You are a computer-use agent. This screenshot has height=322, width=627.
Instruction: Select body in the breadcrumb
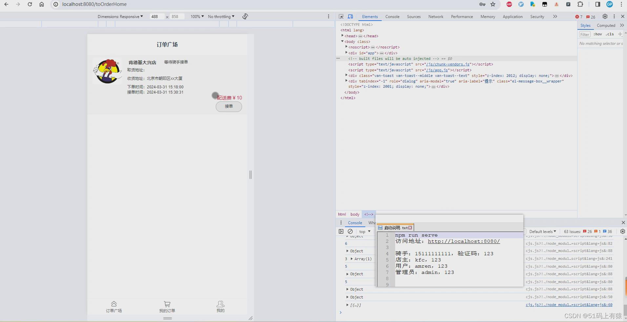pyautogui.click(x=355, y=214)
